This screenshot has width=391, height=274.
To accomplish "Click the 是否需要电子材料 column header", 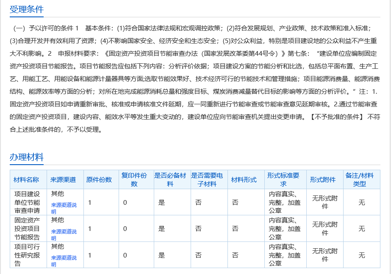I will (208, 179).
